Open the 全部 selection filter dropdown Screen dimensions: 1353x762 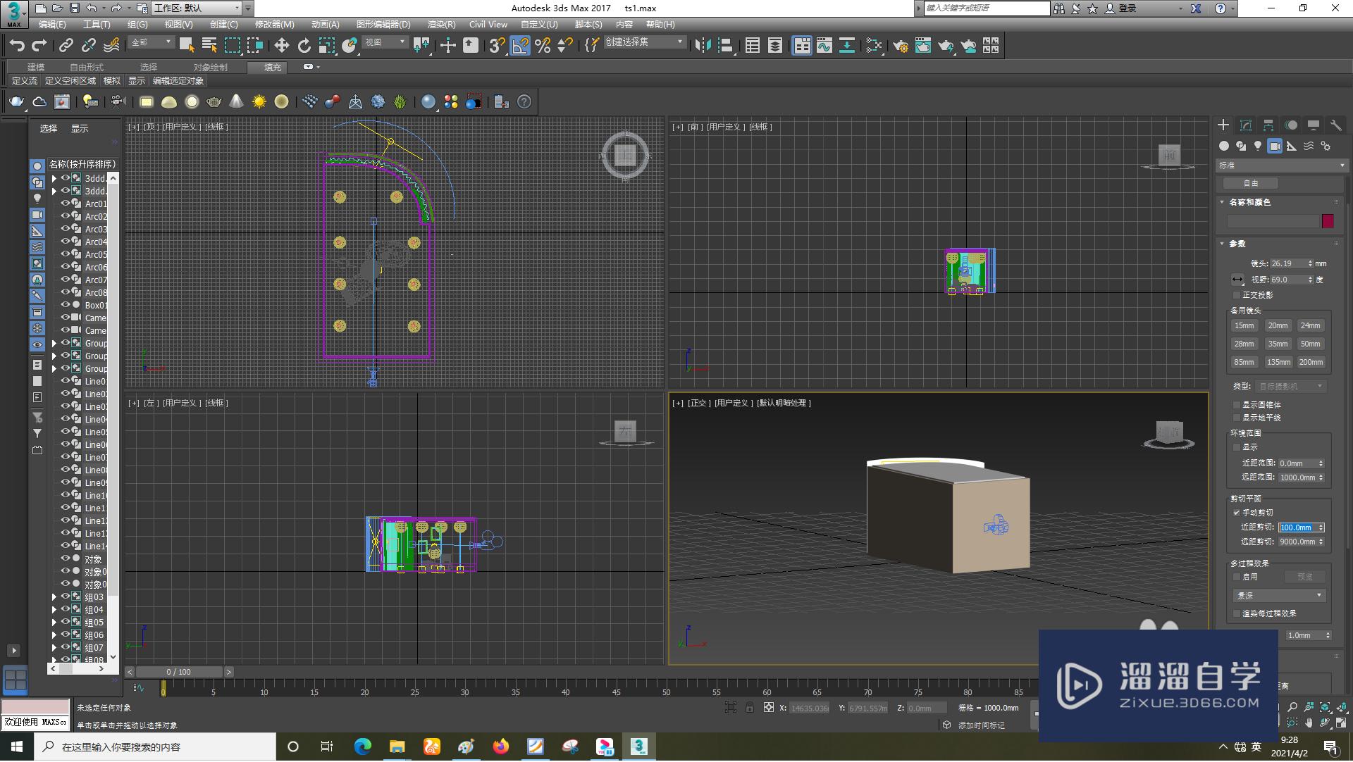pos(151,43)
